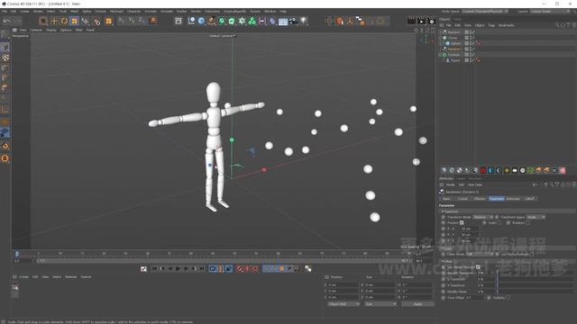Viewport: 577px width, 324px height.
Task: Toggle the Position checkbox
Action: coord(462,222)
